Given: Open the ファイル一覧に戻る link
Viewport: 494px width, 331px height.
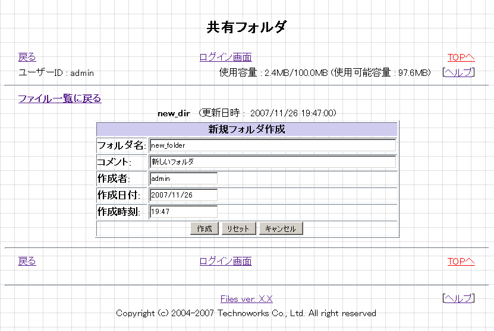Looking at the screenshot, I should coord(59,98).
